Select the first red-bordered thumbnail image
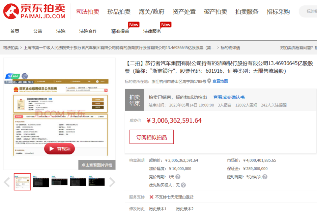Viewport: 317px width, 214px height. pyautogui.click(x=22, y=182)
